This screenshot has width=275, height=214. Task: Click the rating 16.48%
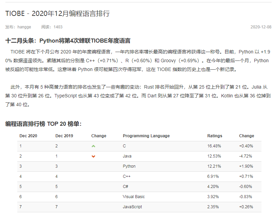[214, 146]
